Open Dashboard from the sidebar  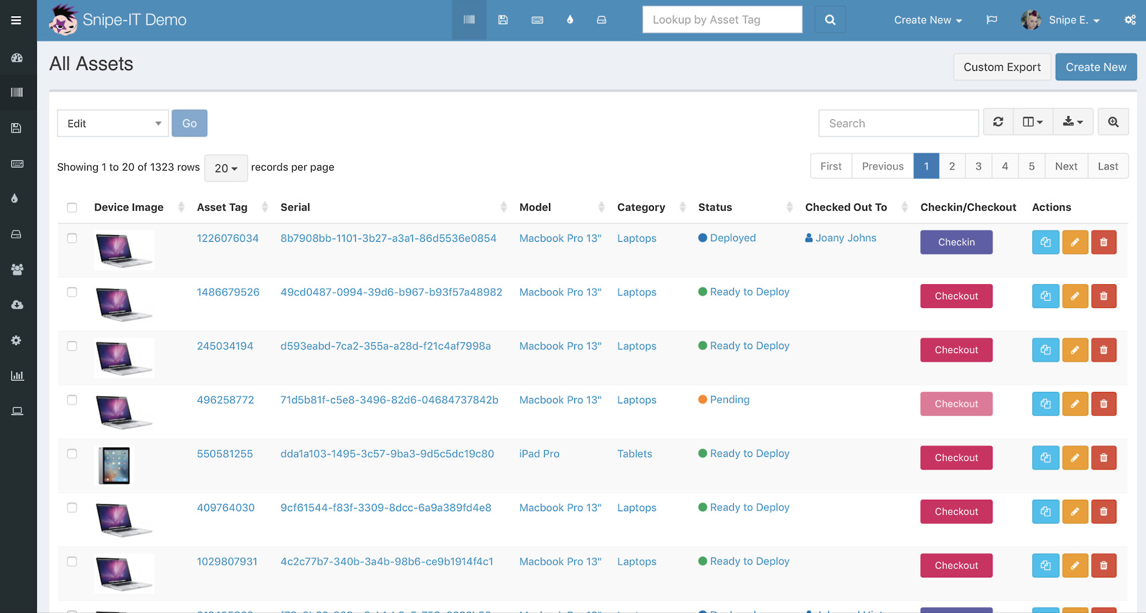[17, 58]
